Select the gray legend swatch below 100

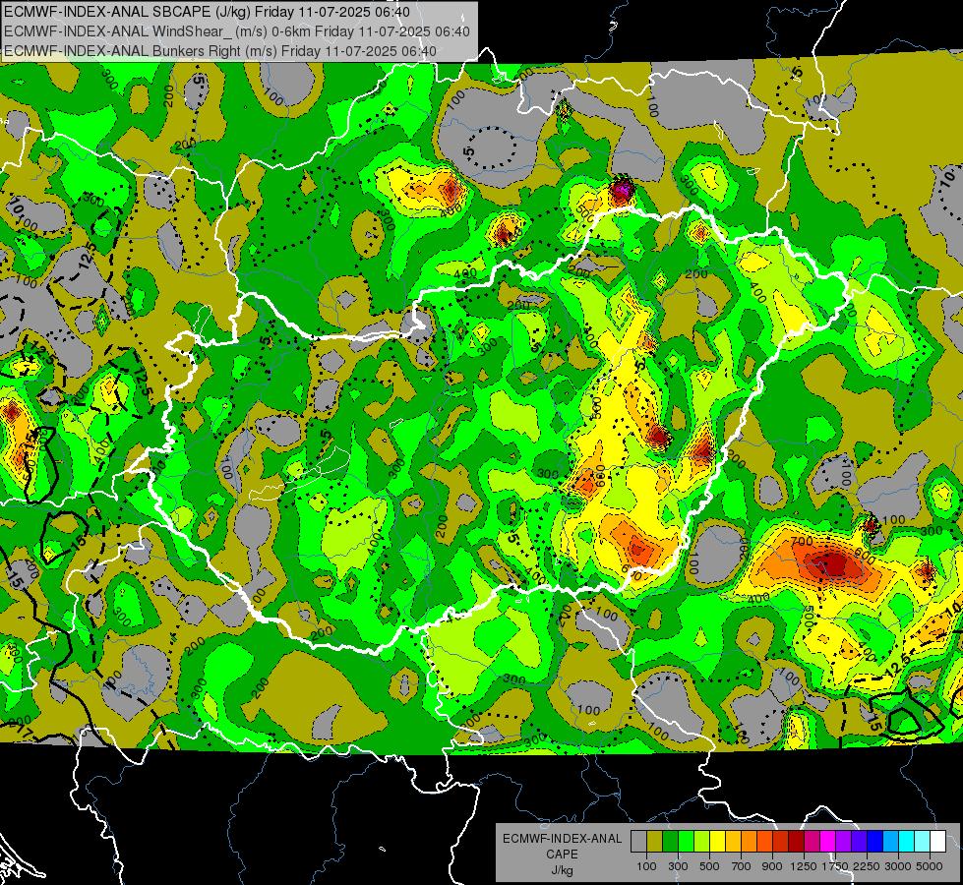coord(638,841)
